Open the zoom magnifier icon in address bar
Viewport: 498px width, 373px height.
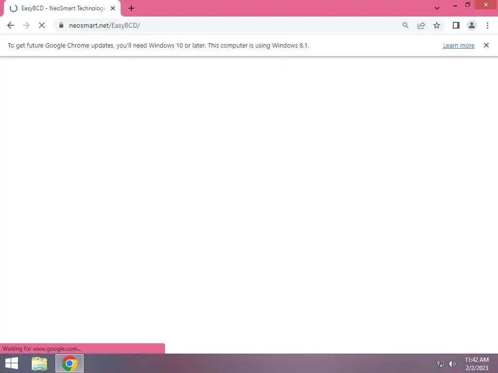coord(405,25)
